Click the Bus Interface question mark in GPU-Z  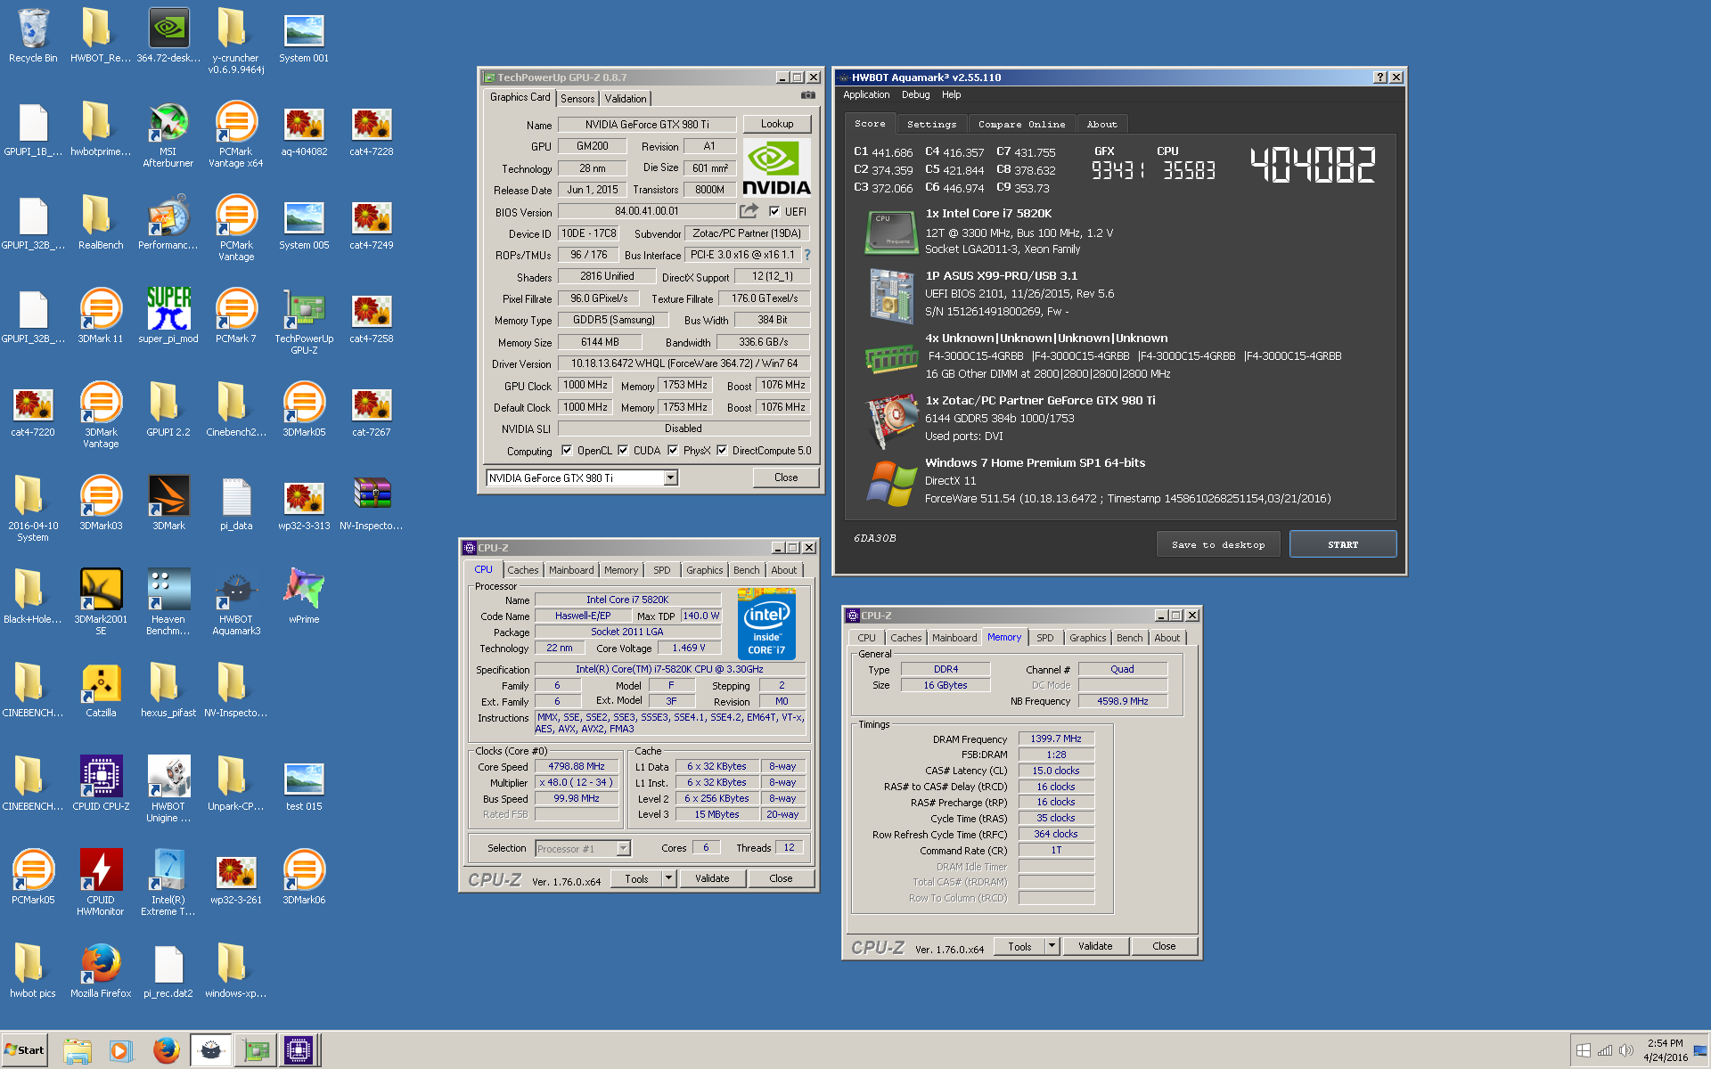[807, 255]
